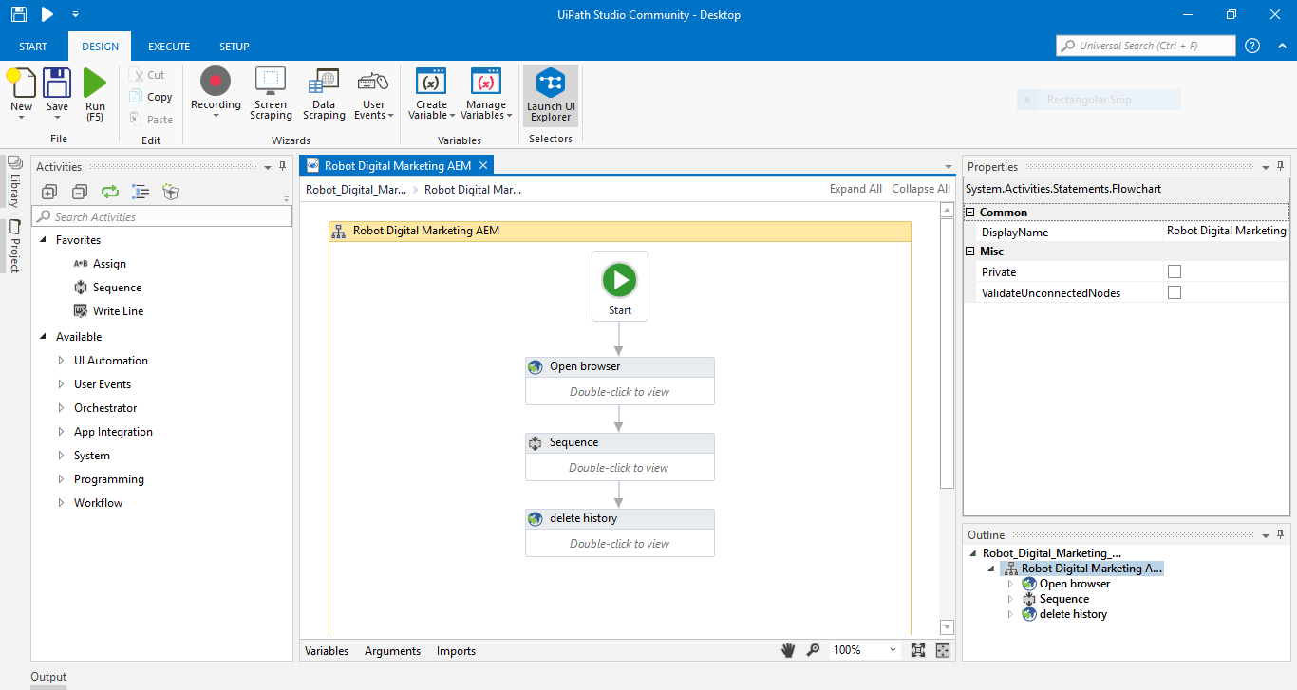This screenshot has width=1297, height=690.
Task: Expand Open browser node in Outline
Action: [x=1010, y=584]
